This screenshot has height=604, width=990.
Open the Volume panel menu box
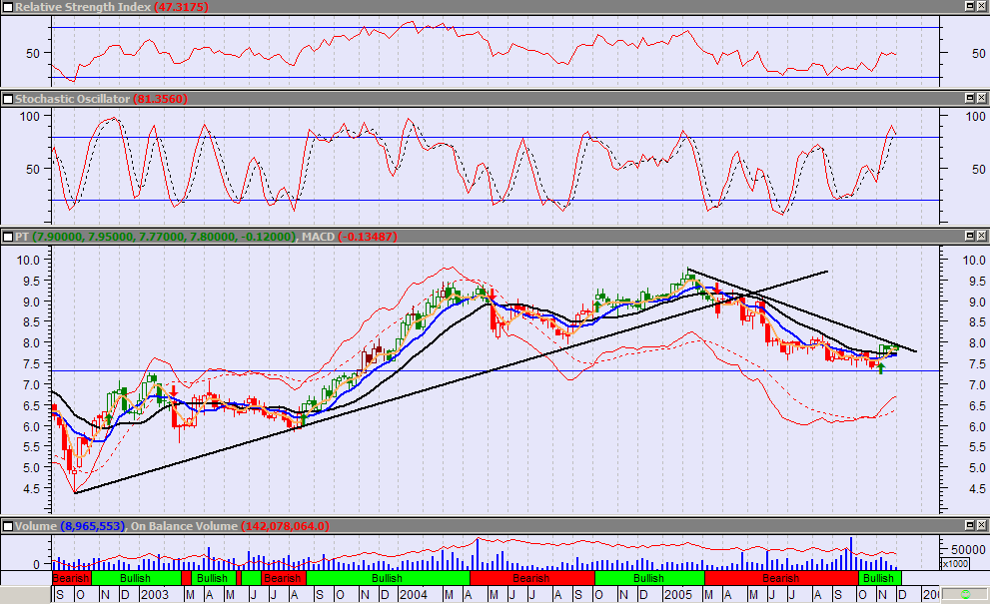point(7,526)
